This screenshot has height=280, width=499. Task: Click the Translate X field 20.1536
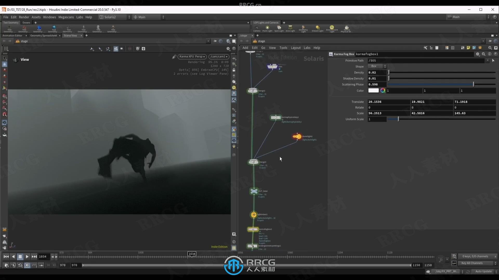(389, 102)
